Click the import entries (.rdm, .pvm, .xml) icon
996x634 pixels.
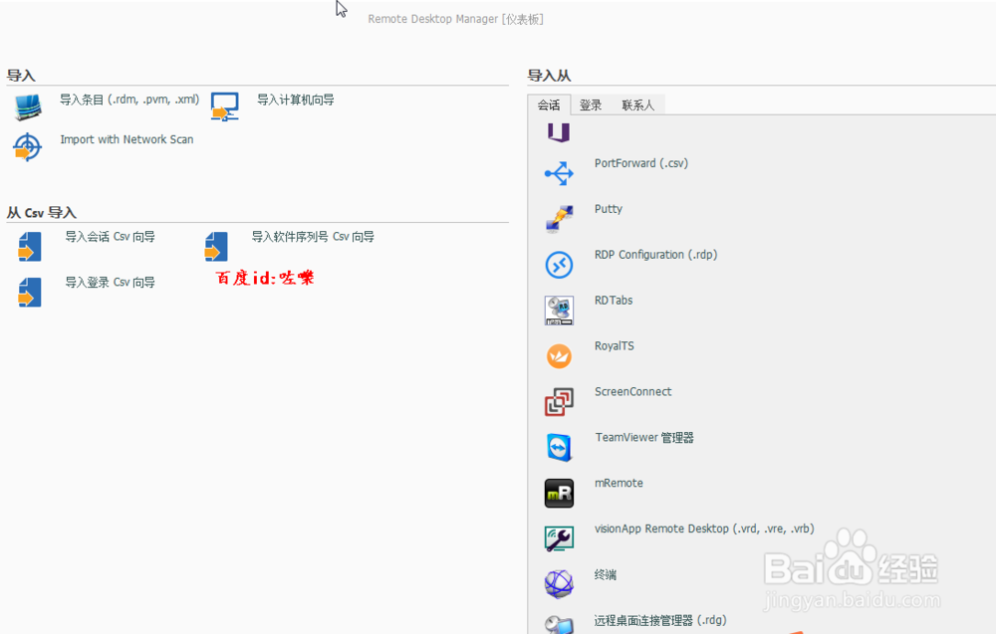click(x=28, y=106)
